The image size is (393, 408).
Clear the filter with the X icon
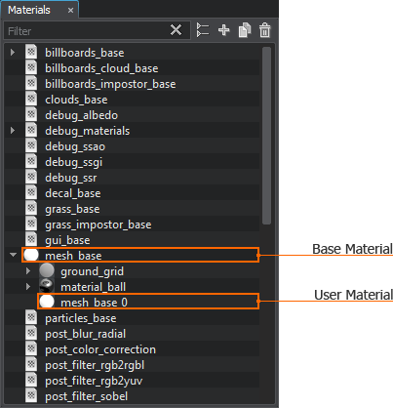tap(176, 30)
